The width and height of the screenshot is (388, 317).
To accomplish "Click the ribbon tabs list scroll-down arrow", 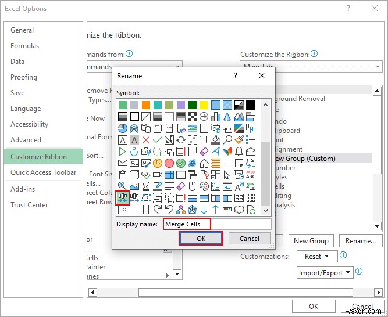I will (377, 226).
